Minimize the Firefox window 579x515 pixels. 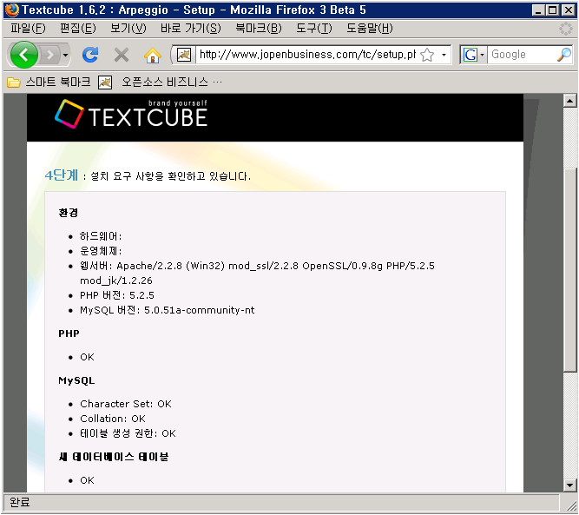coord(538,10)
